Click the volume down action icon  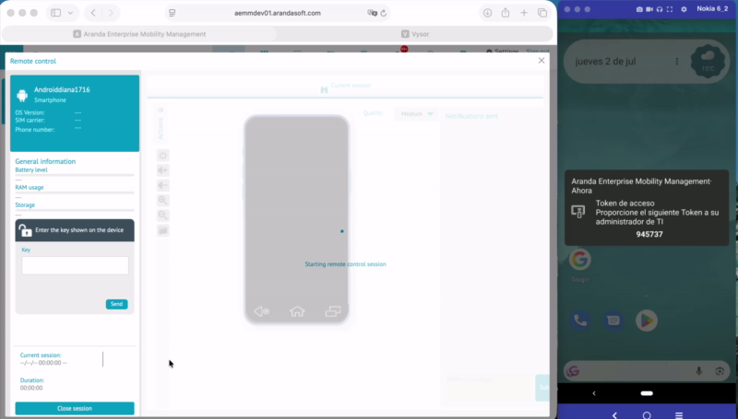click(163, 185)
